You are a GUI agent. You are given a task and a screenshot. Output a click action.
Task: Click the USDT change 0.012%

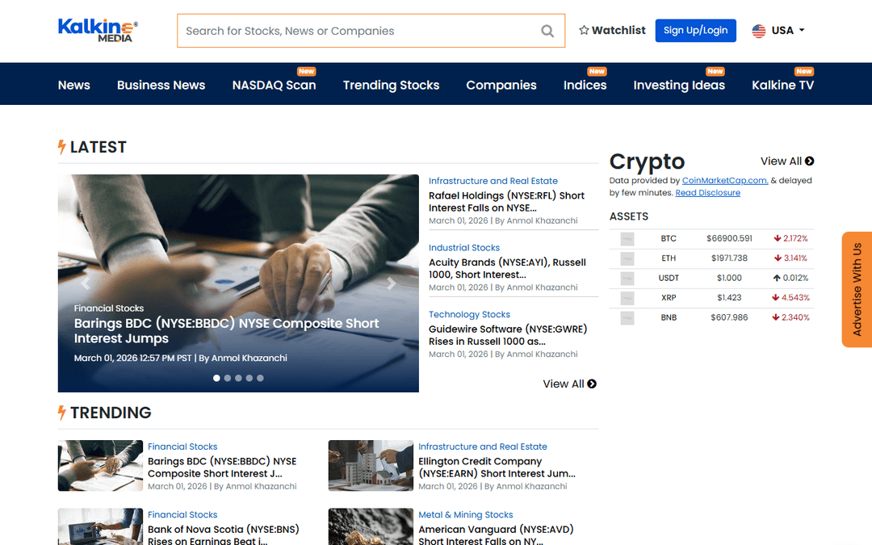[790, 278]
